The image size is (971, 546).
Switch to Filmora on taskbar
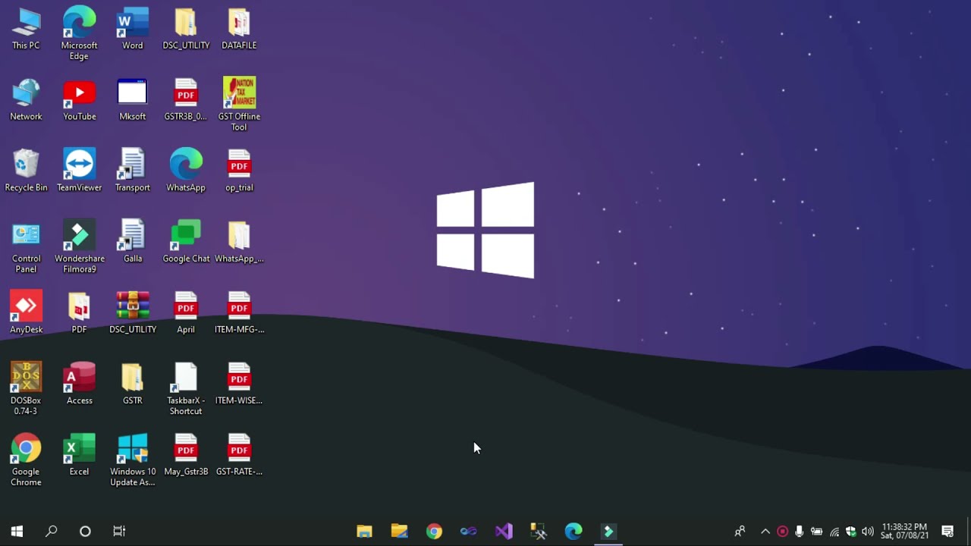coord(608,531)
